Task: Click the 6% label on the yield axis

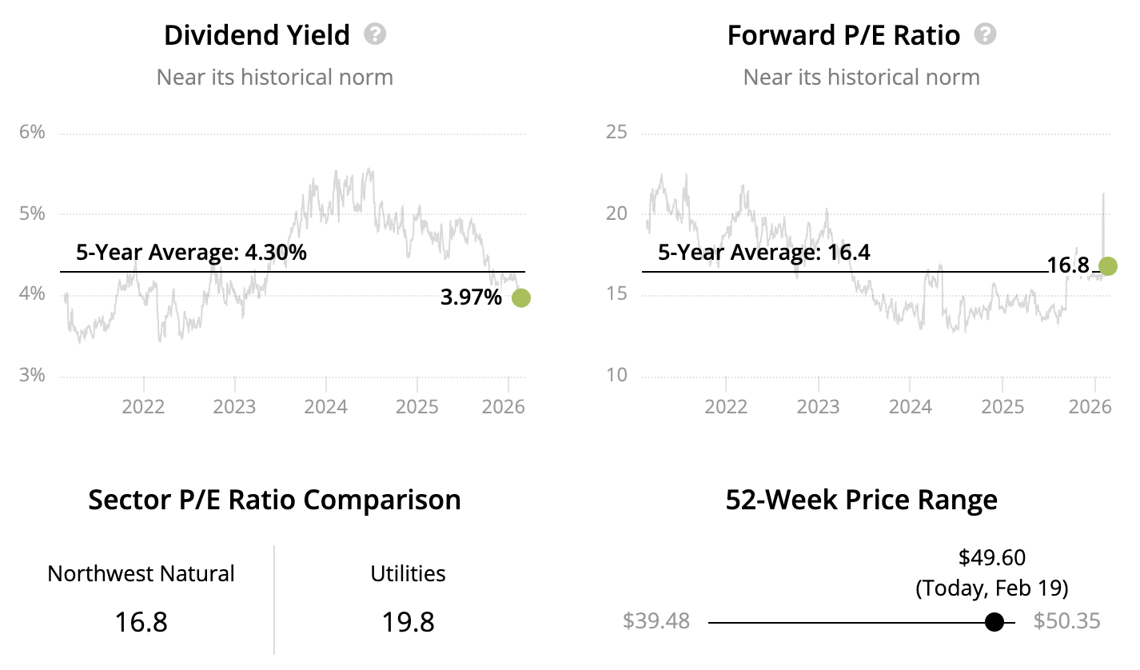Action: (32, 132)
